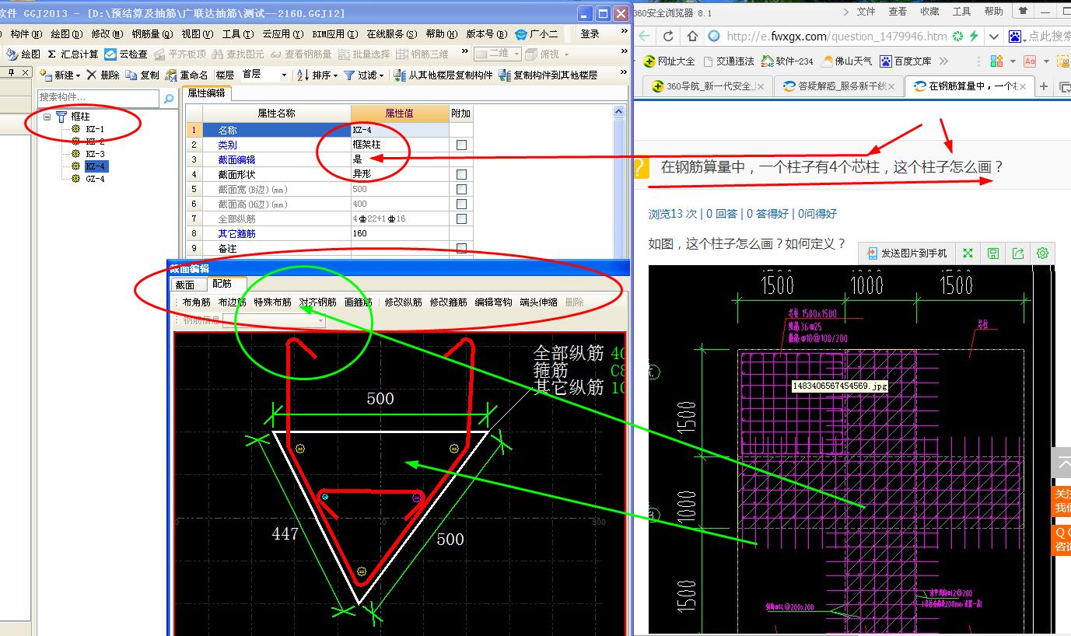
Task: Open the 云应用(Y) menu
Action: pyautogui.click(x=282, y=34)
